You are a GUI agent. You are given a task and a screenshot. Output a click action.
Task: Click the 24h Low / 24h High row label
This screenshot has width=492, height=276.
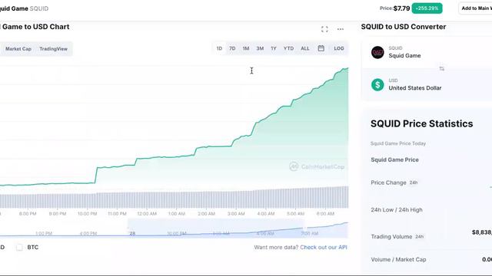tap(397, 210)
